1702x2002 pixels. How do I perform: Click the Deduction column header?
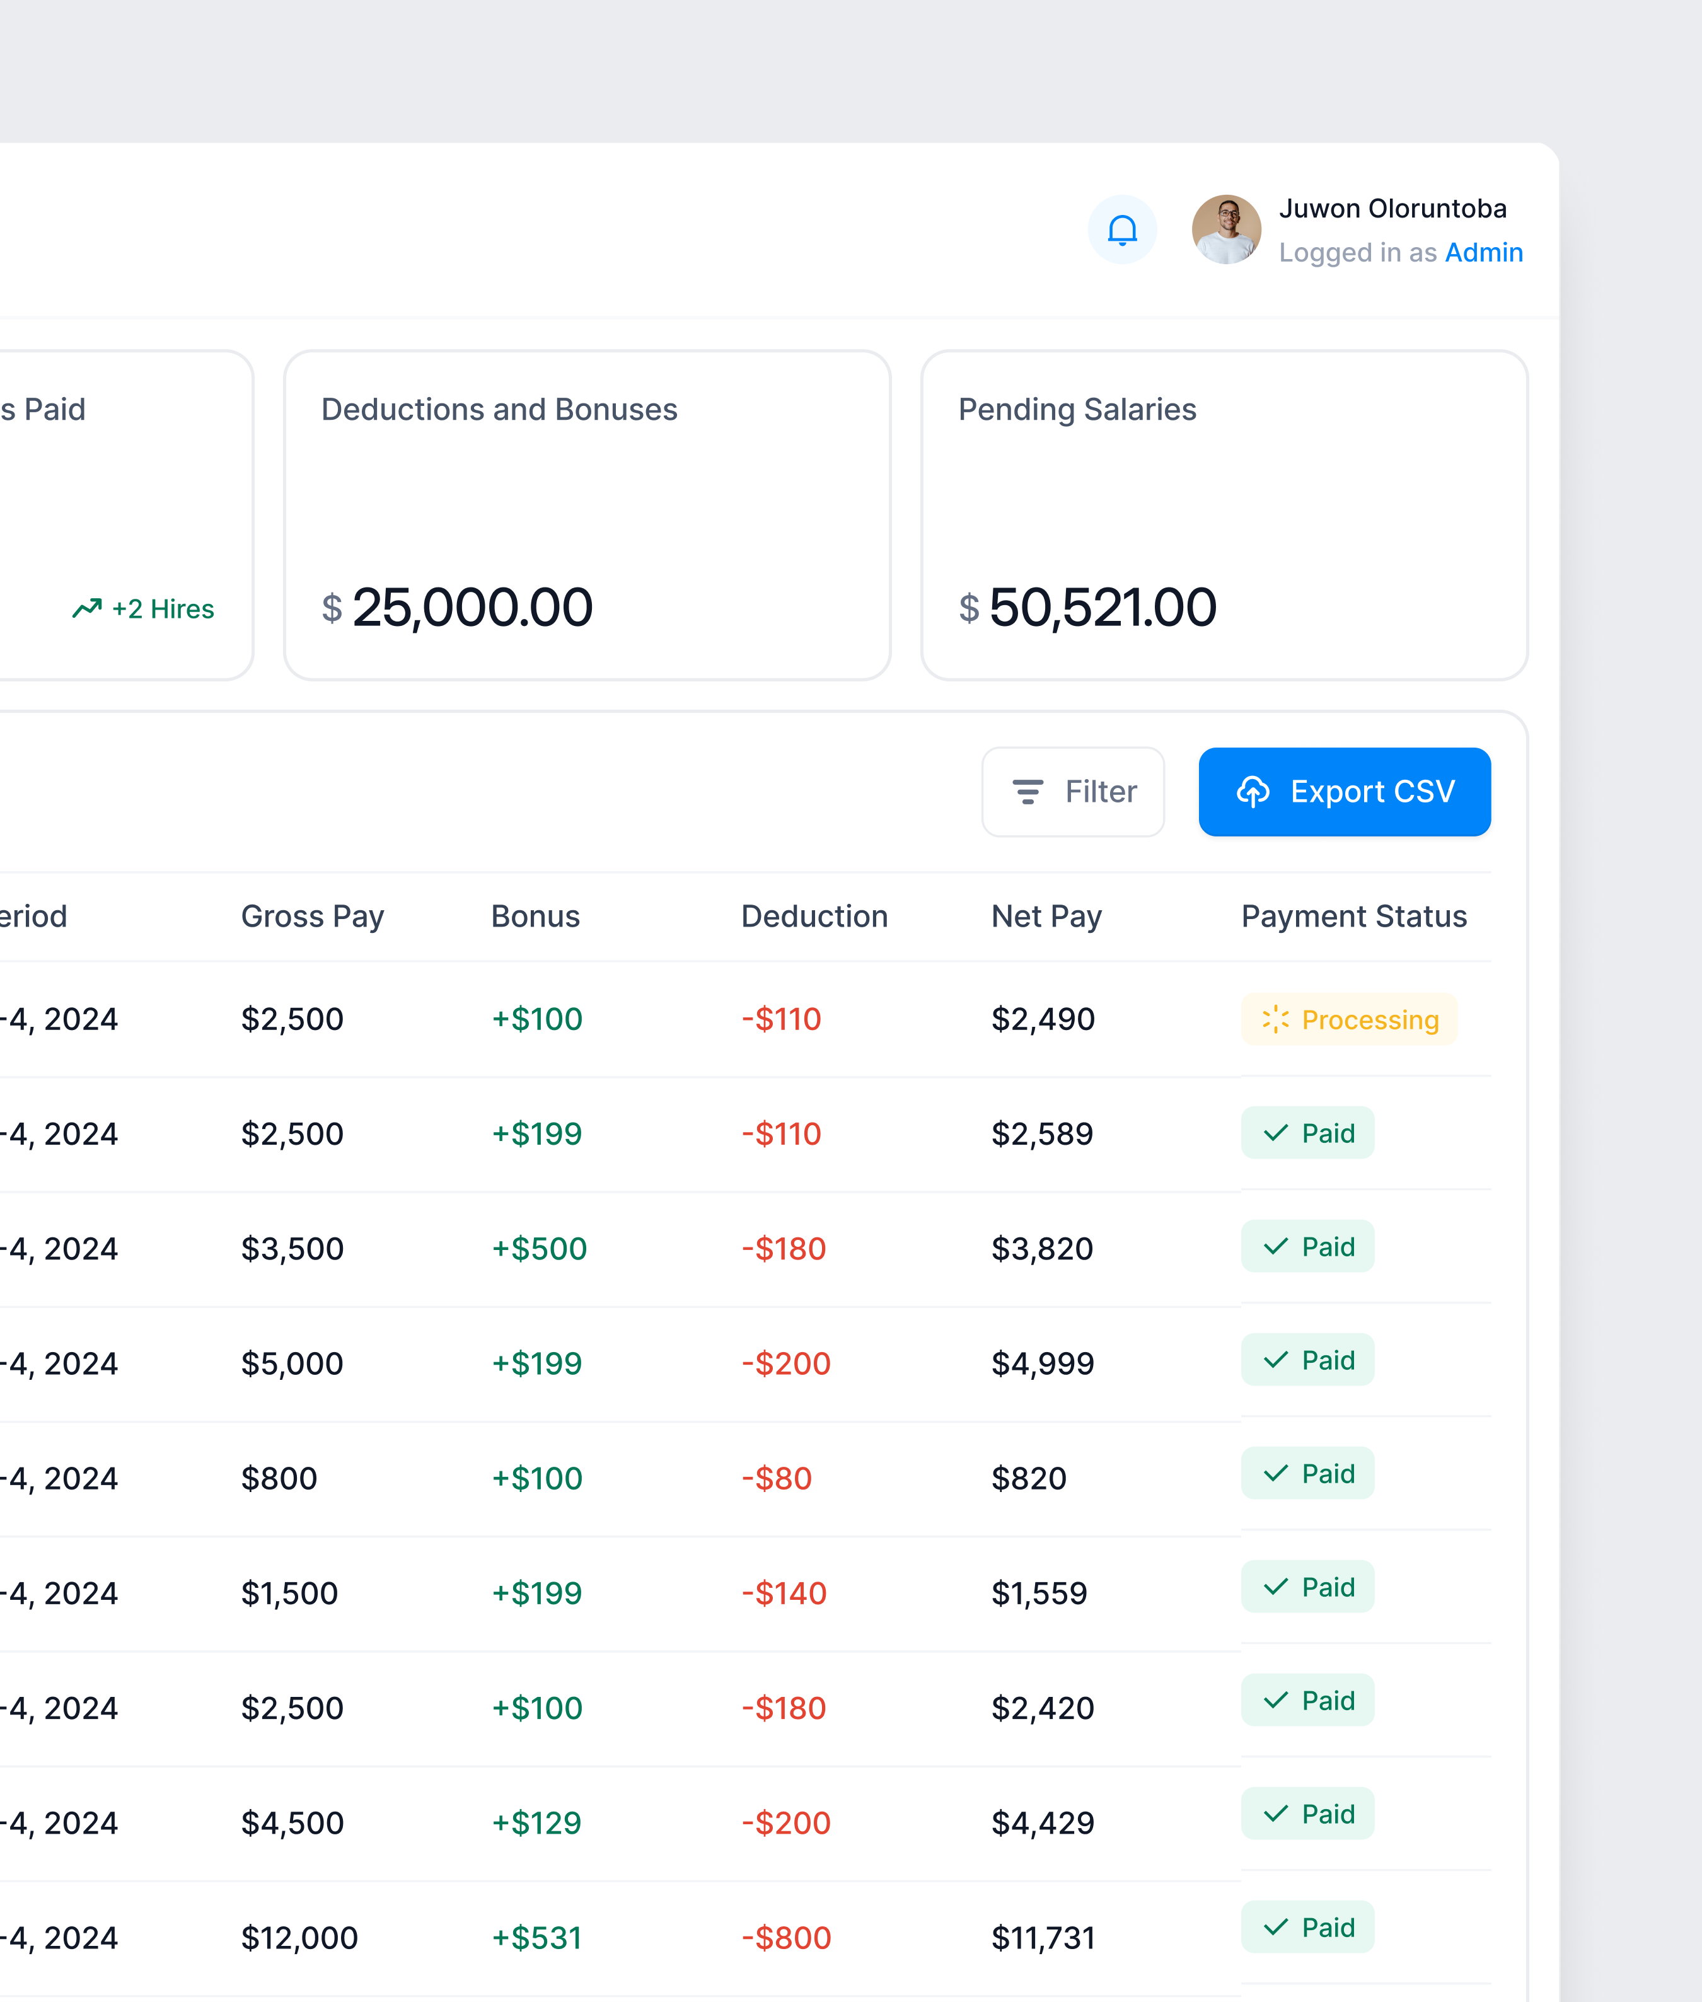[x=814, y=917]
